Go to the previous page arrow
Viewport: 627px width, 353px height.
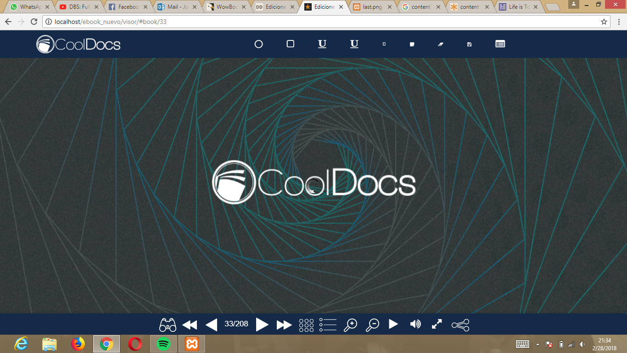pos(211,325)
